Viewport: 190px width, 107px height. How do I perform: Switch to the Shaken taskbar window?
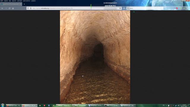[x=64, y=106]
